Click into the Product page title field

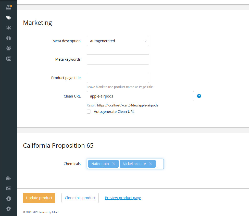[118, 78]
